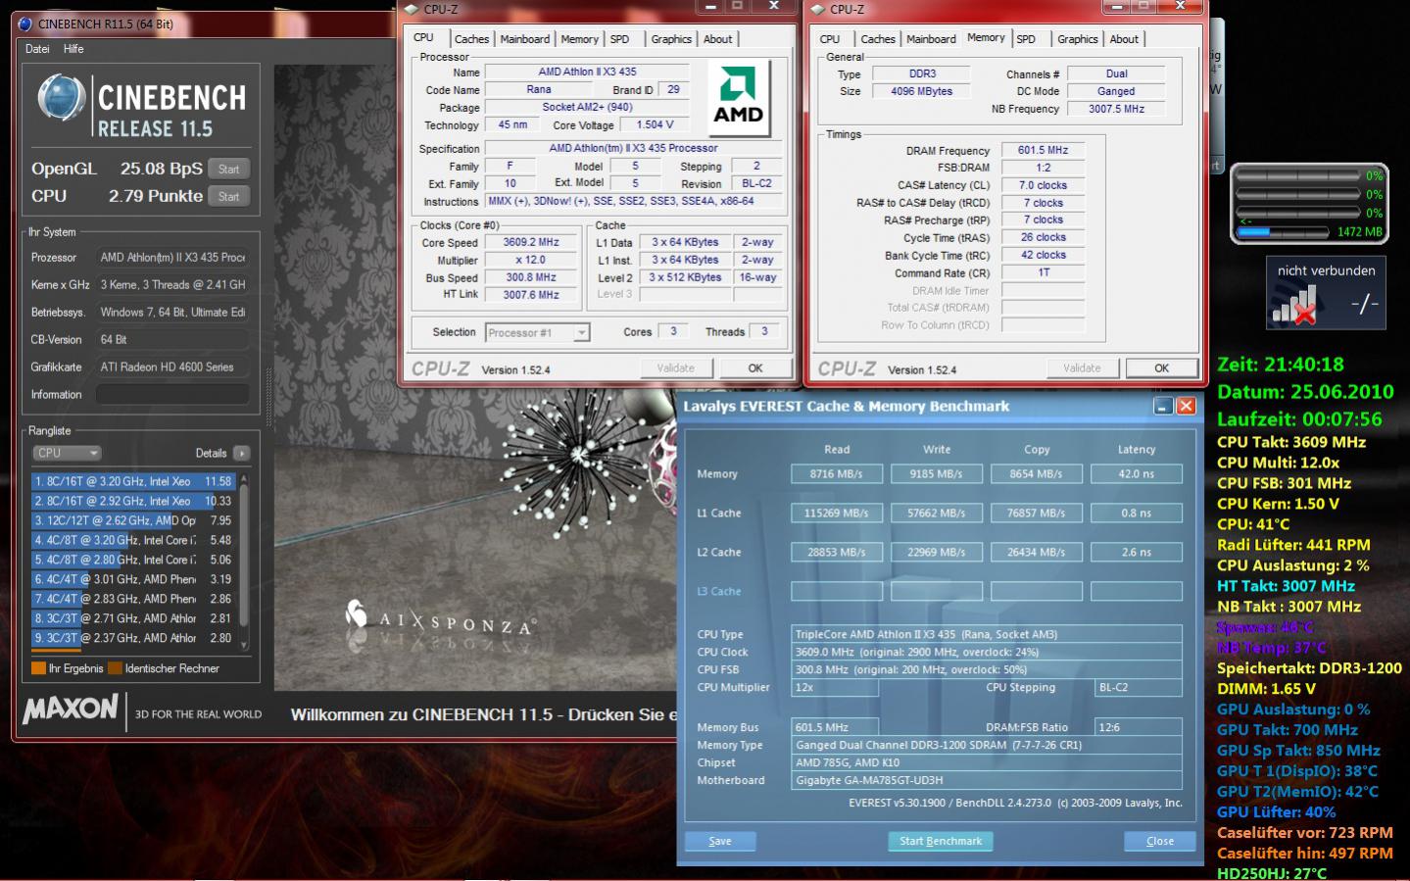Switch to Mainboard tab in left CPU-Z window

pyautogui.click(x=524, y=39)
